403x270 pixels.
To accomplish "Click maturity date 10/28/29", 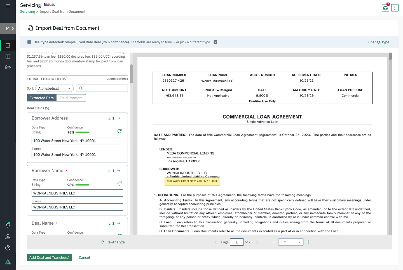I will click(x=306, y=96).
